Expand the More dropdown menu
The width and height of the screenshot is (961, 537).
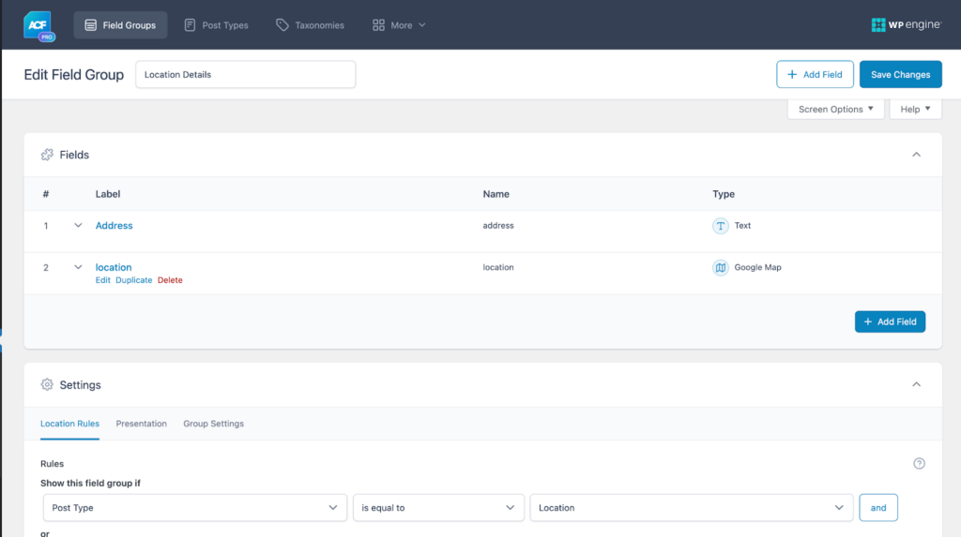tap(399, 25)
